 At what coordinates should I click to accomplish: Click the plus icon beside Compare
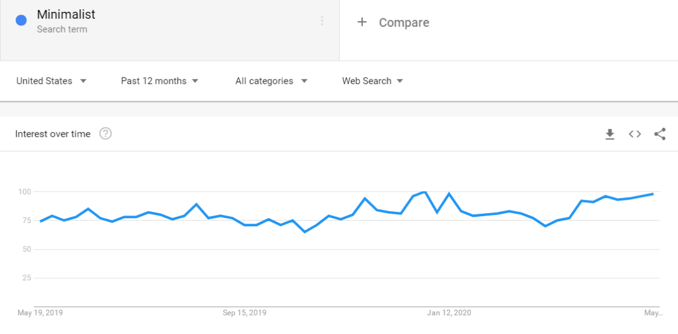click(x=362, y=23)
